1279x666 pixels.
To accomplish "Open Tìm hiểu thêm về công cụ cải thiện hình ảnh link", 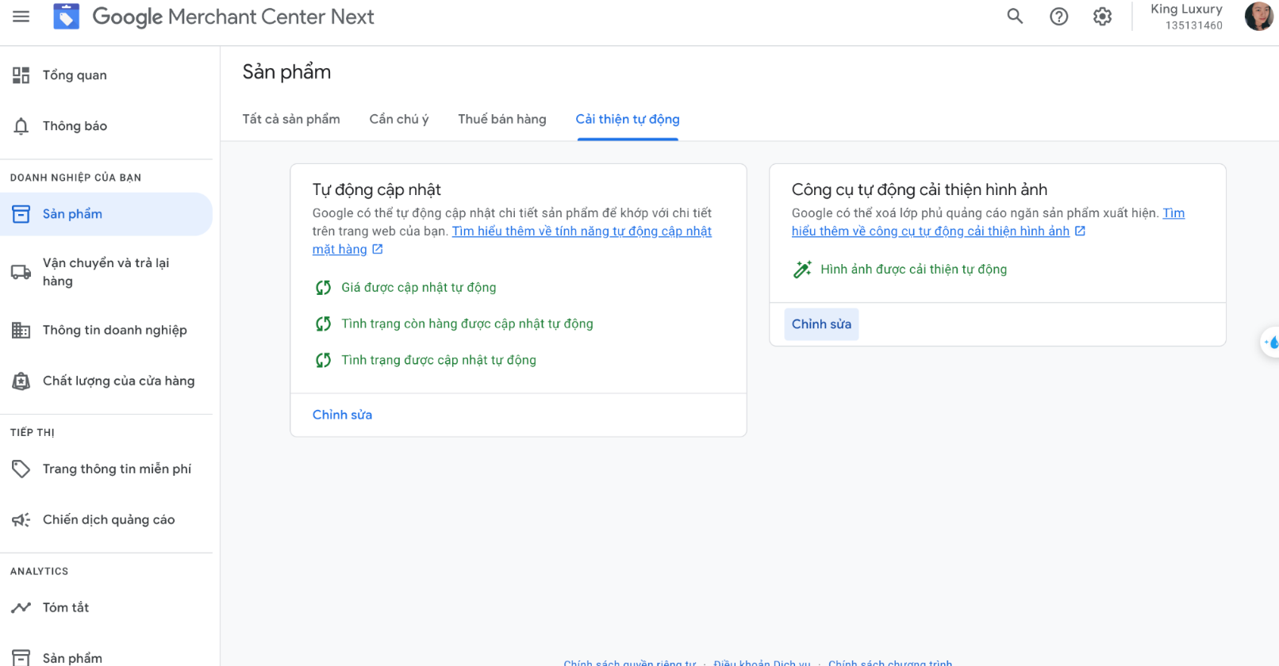I will pyautogui.click(x=931, y=232).
